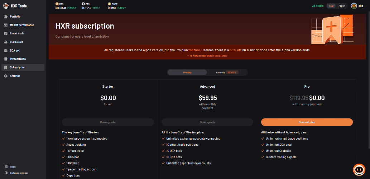Click the Settings gear icon

point(6,76)
